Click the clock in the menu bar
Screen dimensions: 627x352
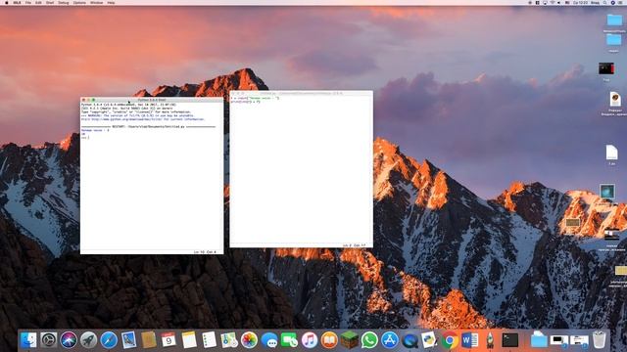581,2
